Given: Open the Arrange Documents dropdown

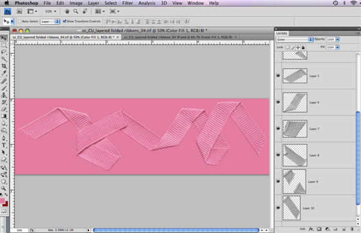Looking at the screenshot, I should click(x=100, y=11).
